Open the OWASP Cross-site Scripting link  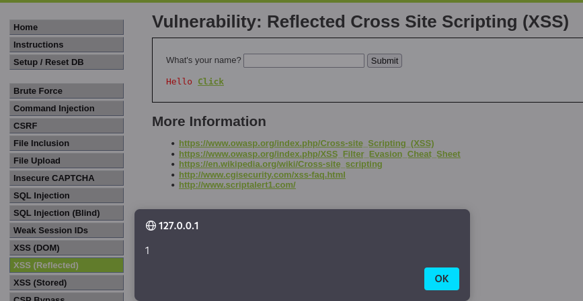306,143
